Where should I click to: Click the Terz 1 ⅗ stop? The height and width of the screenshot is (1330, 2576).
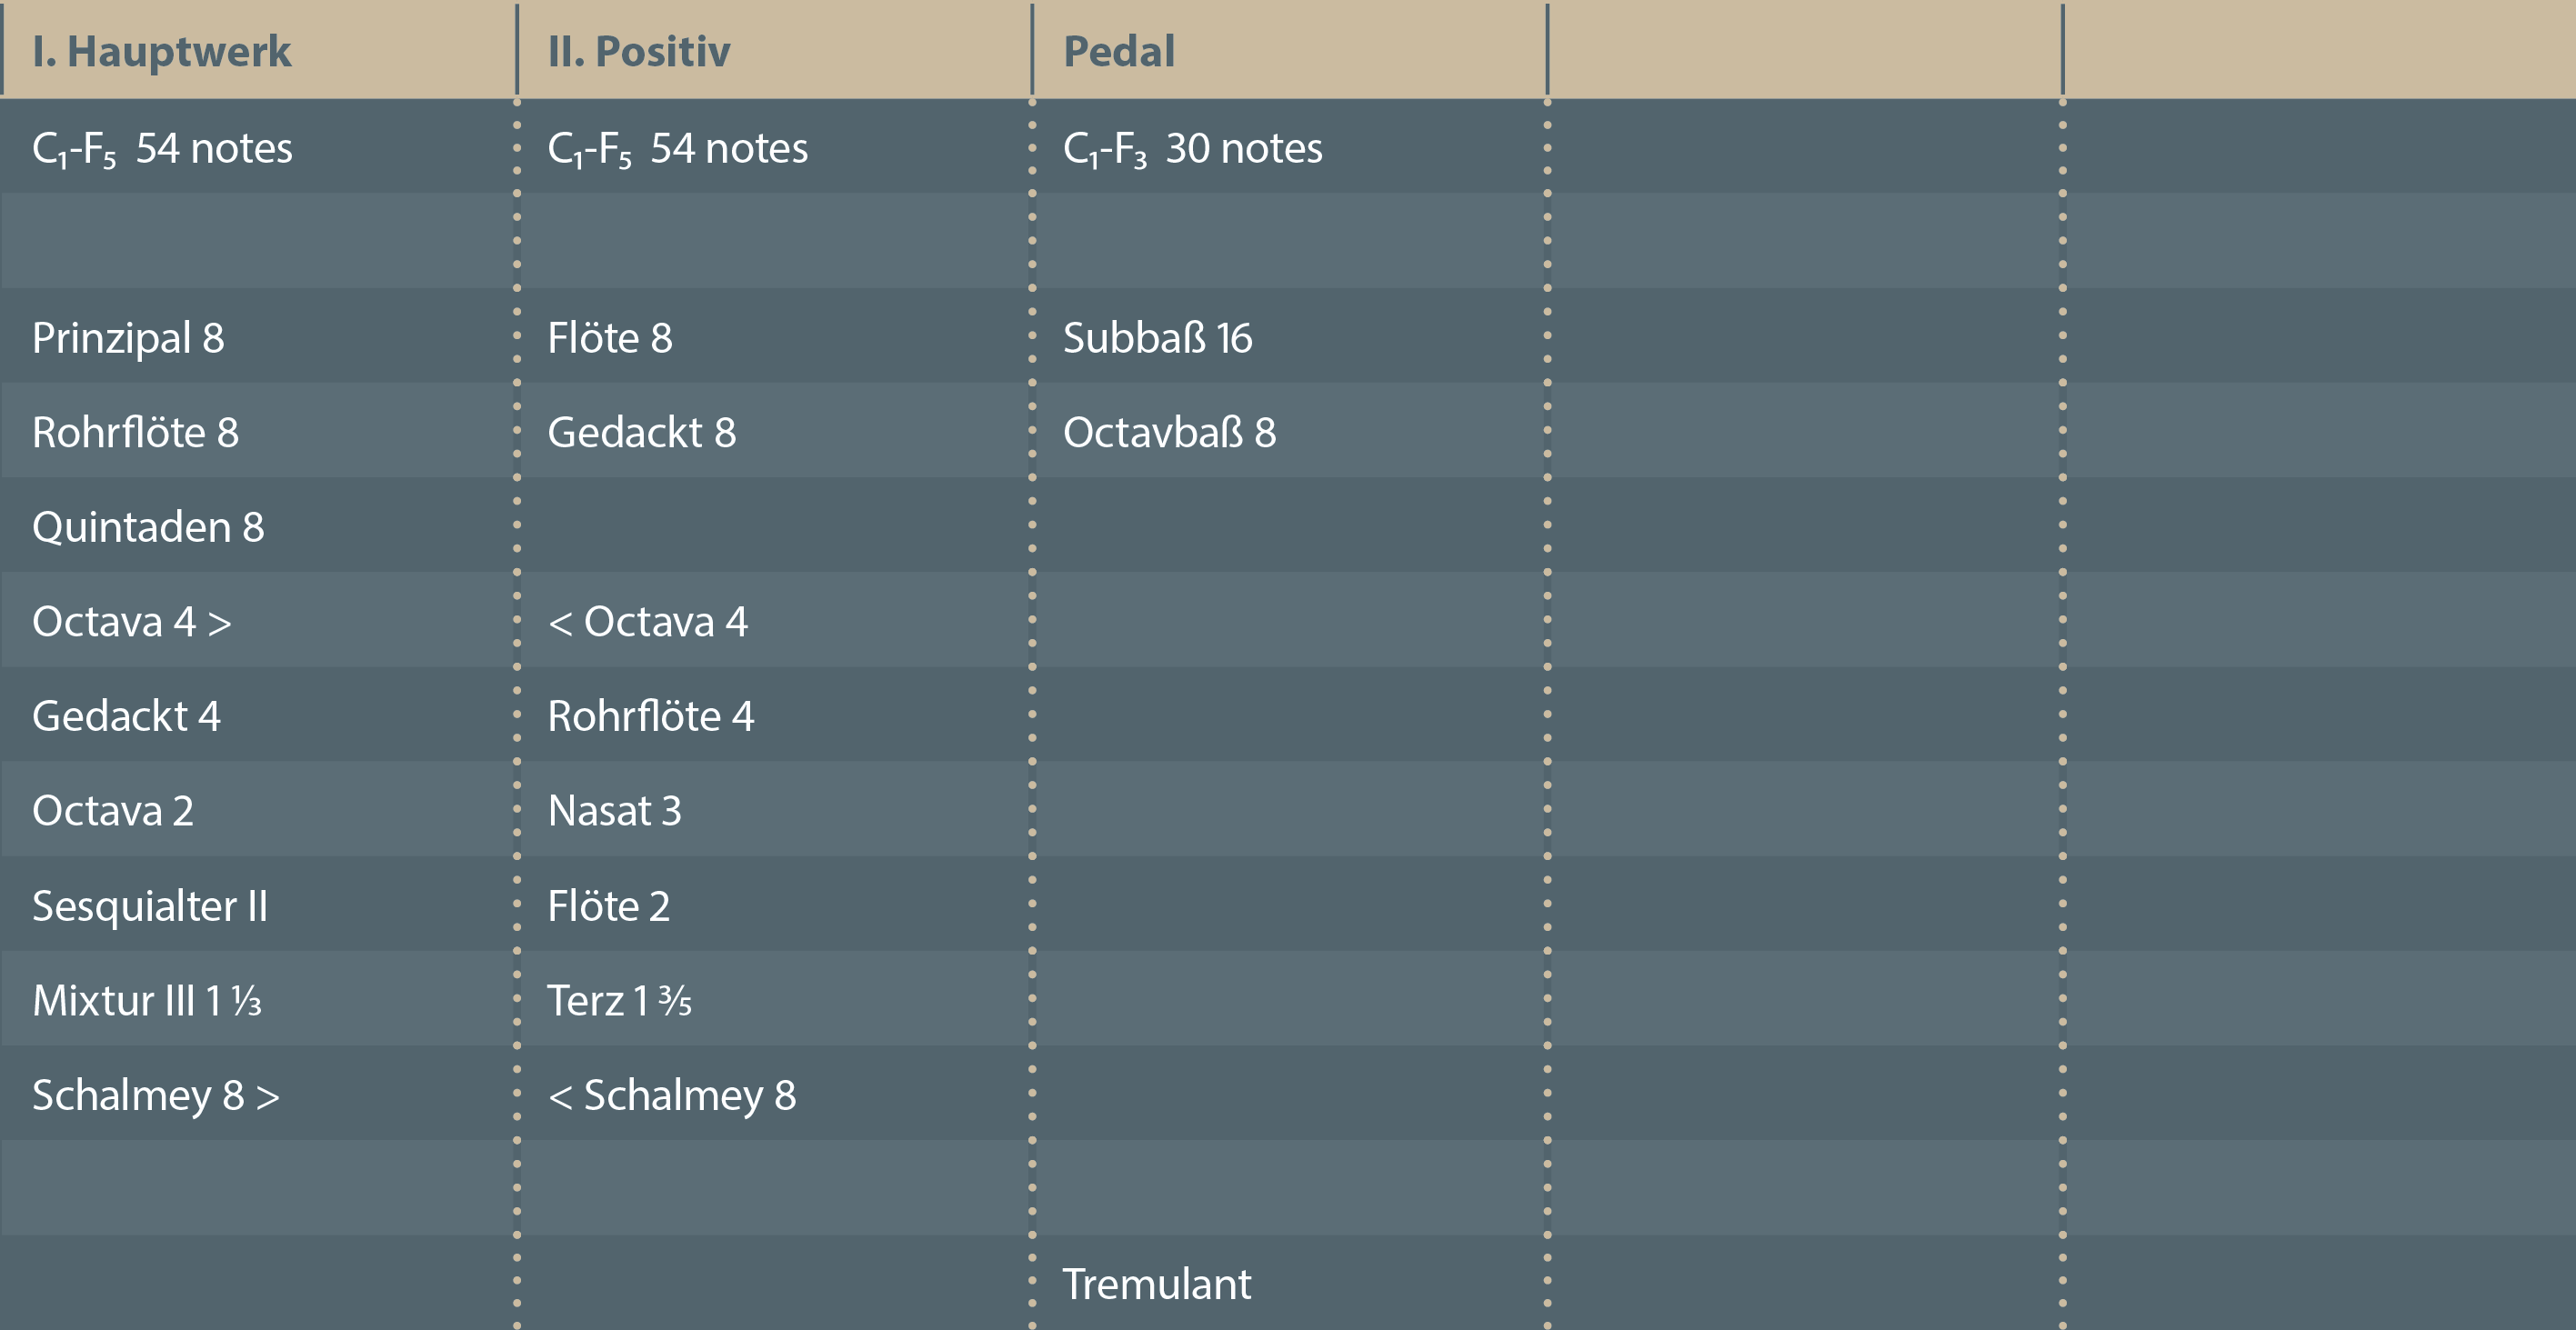(619, 1000)
